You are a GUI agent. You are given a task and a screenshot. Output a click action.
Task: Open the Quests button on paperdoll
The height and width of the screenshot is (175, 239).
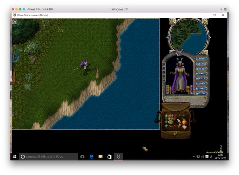click(x=202, y=74)
